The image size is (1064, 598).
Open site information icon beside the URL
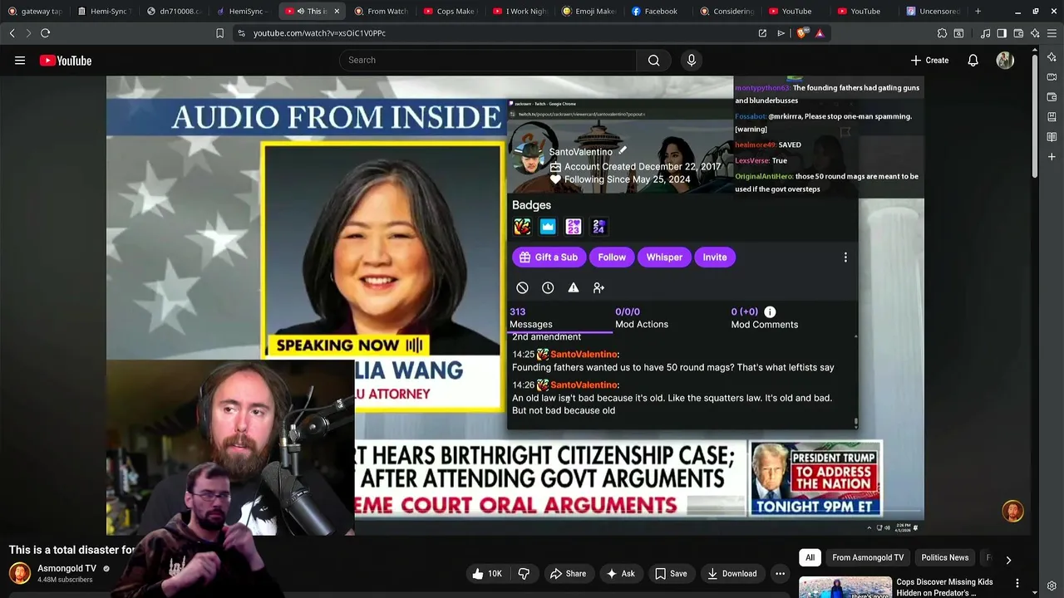click(241, 33)
